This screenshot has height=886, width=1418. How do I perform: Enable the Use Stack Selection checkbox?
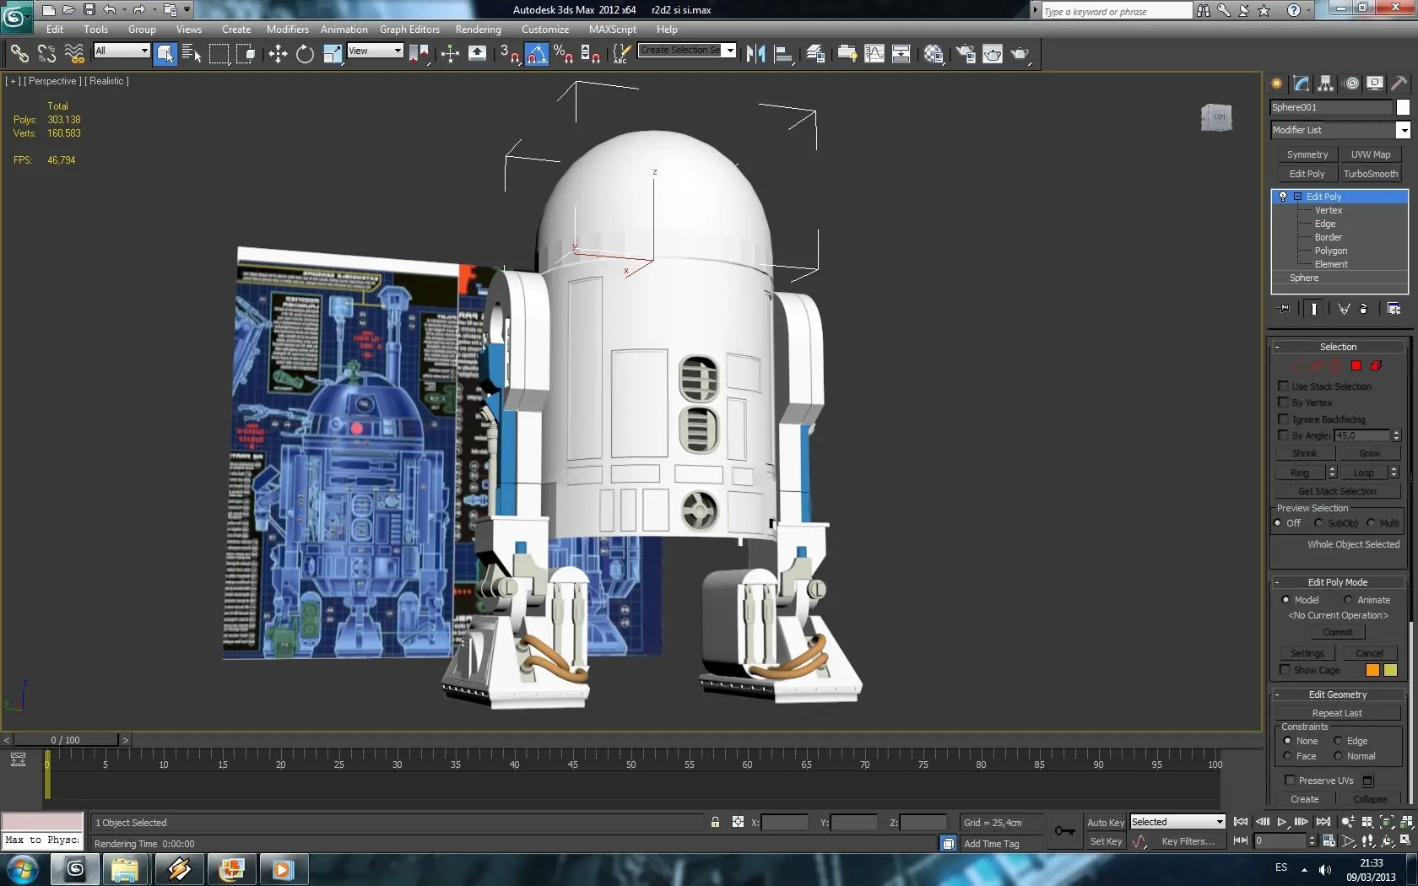pyautogui.click(x=1284, y=386)
